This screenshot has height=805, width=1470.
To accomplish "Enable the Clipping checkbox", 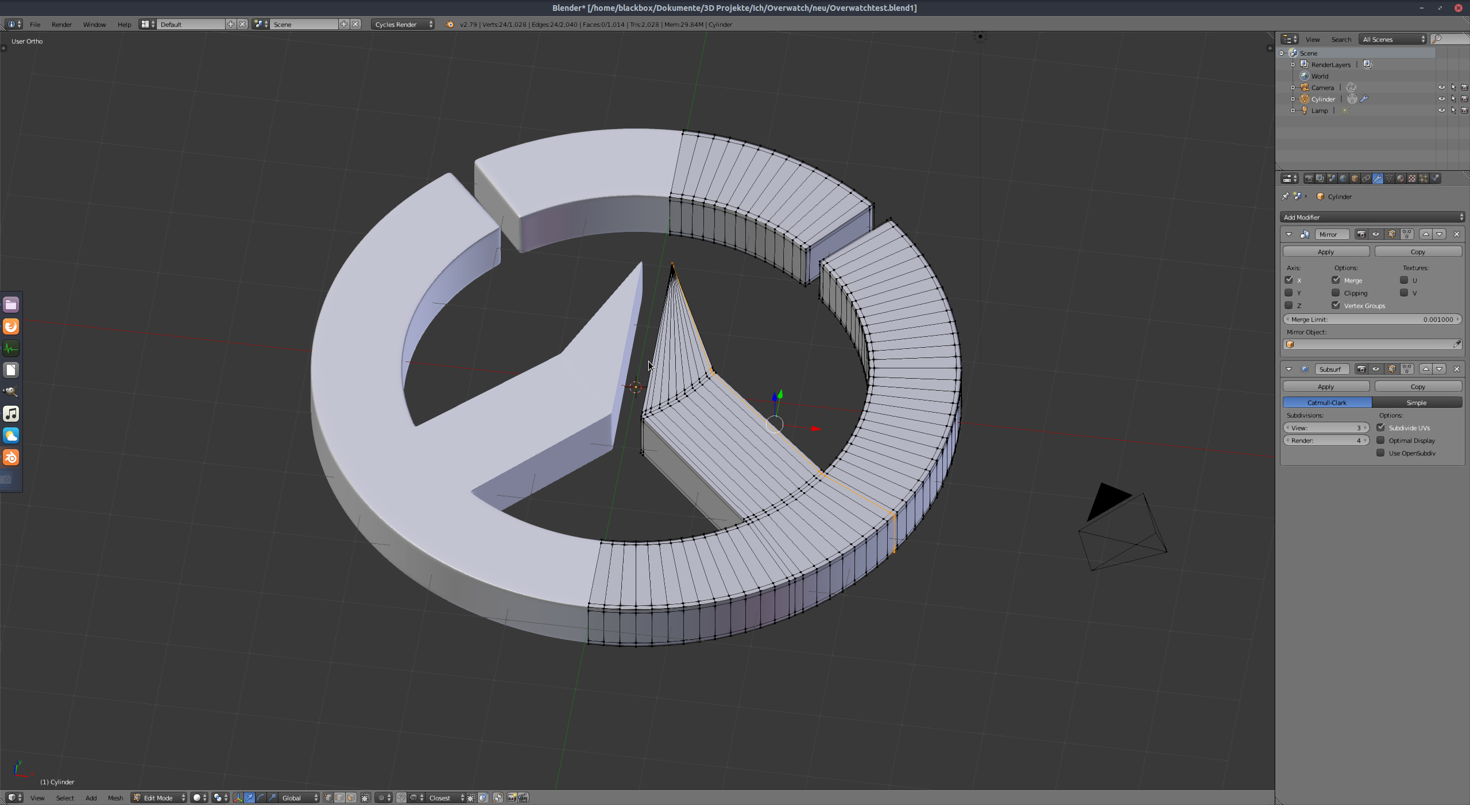I will point(1336,293).
